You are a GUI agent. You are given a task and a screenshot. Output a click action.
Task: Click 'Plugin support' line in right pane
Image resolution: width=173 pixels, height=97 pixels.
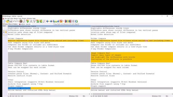coord(98,86)
